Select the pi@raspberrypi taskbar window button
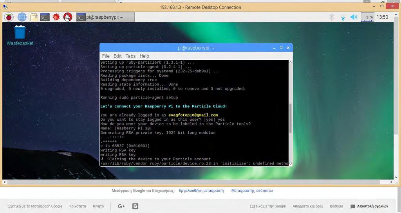Screen dimensions: 401x213 105,17
